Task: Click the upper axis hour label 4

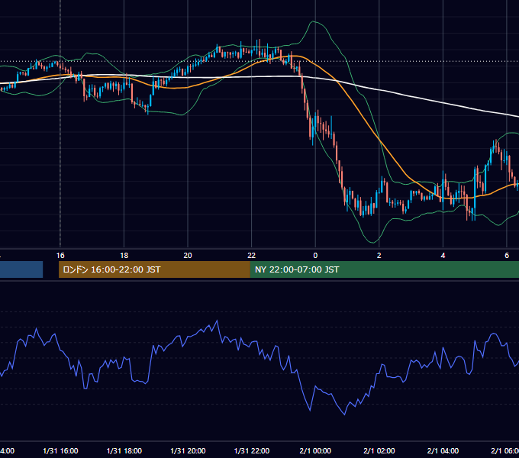Action: (x=443, y=256)
